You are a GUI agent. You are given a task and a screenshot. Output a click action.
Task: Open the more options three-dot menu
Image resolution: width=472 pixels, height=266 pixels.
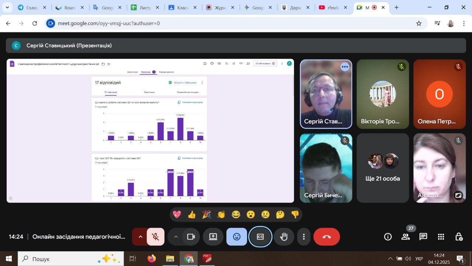coord(303,237)
